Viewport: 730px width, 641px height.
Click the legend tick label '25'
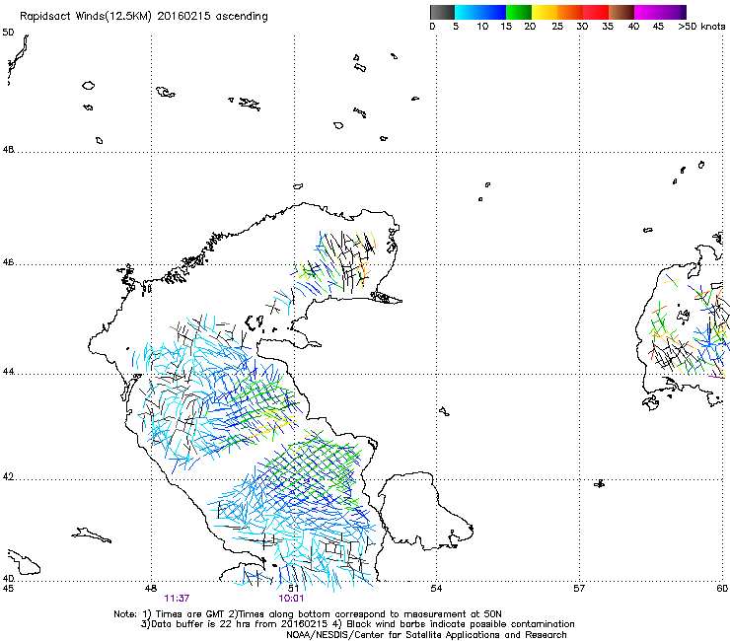[557, 27]
